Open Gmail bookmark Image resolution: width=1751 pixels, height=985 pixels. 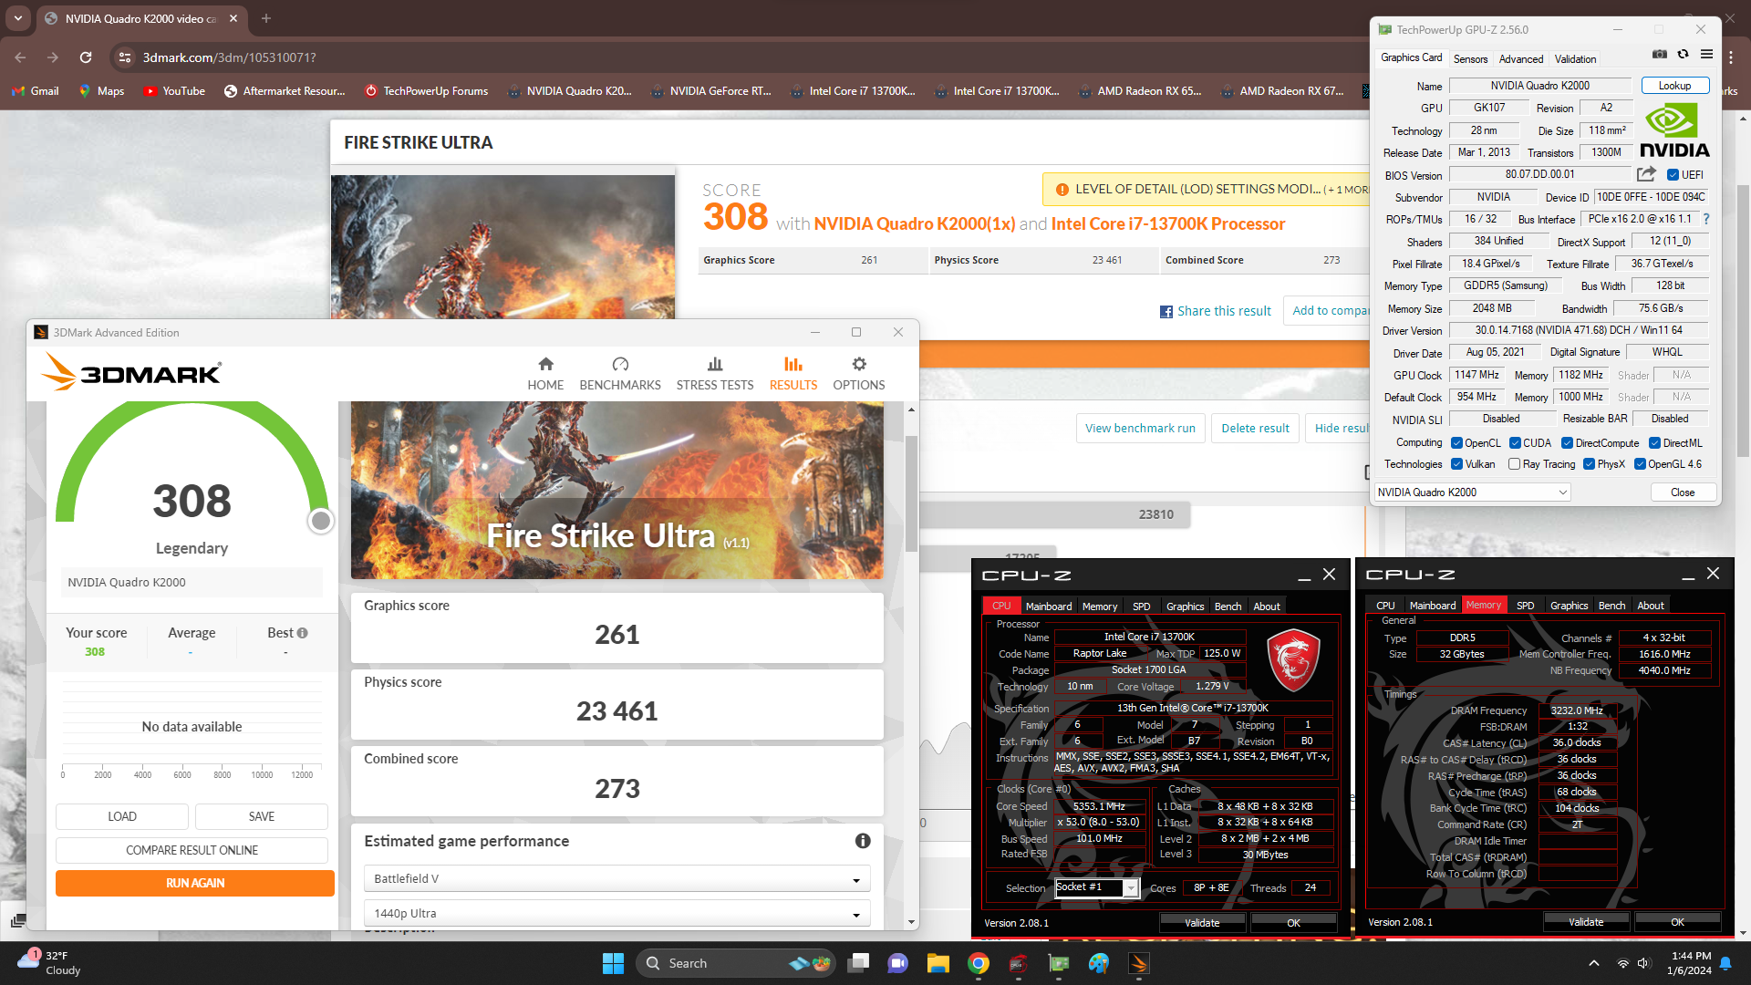pos(36,91)
